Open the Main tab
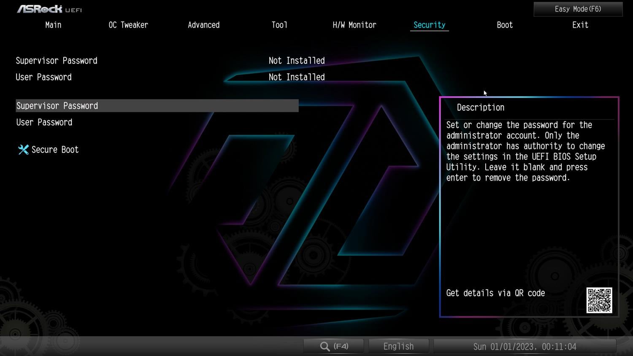This screenshot has width=633, height=356. coord(53,25)
